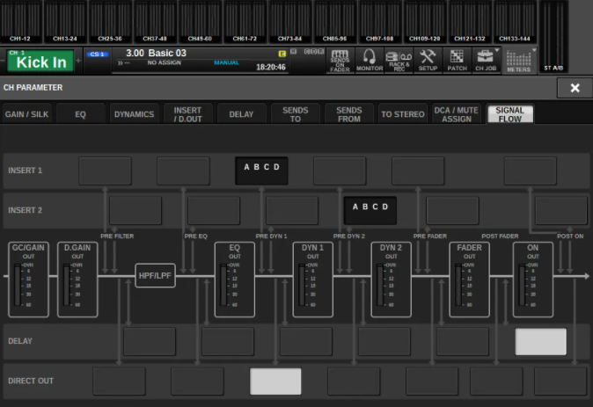Close the CH Parameter window
Image resolution: width=593 pixels, height=407 pixels.
click(x=574, y=88)
